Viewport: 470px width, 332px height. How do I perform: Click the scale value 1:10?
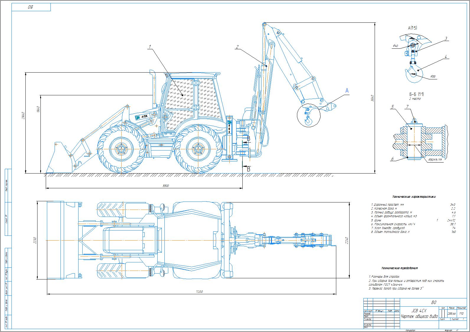461,314
